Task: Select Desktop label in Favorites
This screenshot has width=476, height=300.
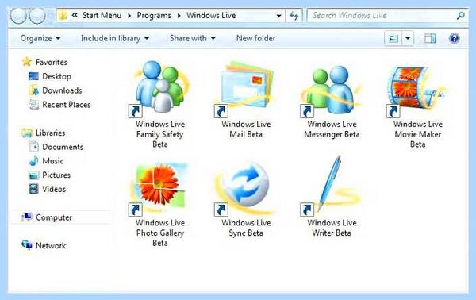Action: 57,76
